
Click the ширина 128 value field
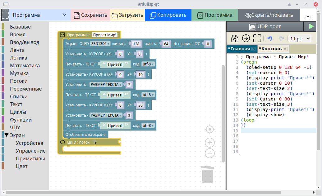[x=136, y=44]
